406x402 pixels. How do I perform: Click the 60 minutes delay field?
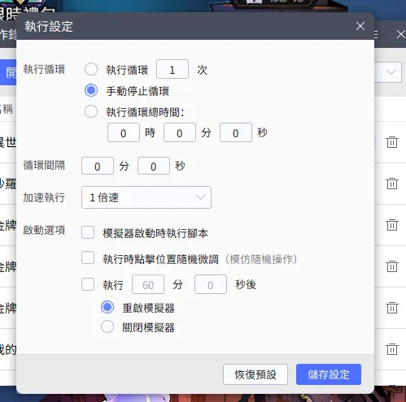pos(148,284)
